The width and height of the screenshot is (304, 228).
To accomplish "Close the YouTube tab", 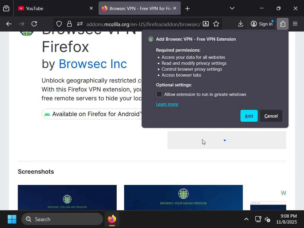I will 91,8.
